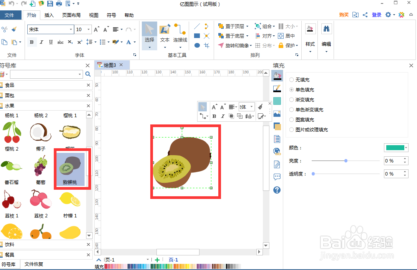
Task: Open the font name dropdown 宋体
Action: tap(71, 29)
